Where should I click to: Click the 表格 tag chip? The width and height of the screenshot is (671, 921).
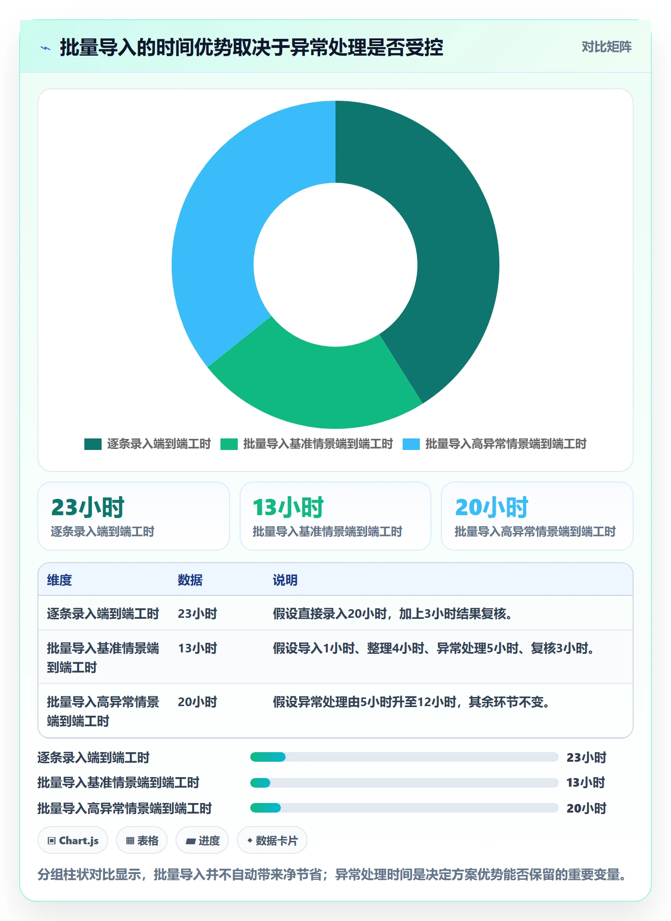(142, 840)
